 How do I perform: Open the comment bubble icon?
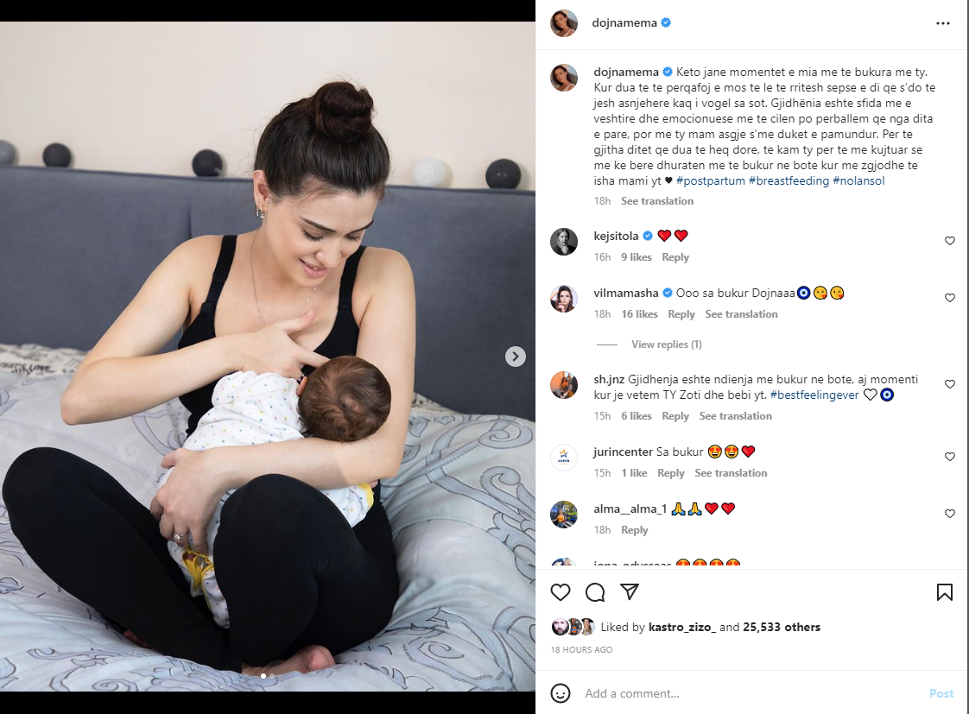pyautogui.click(x=595, y=592)
